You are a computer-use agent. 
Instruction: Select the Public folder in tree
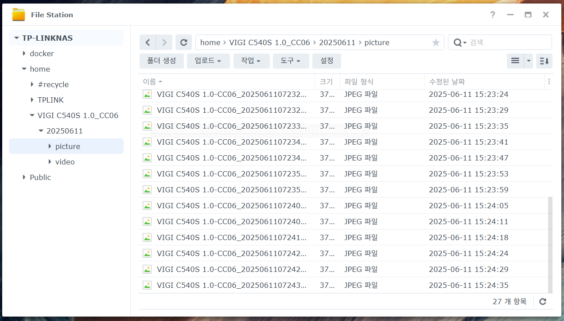pos(40,177)
